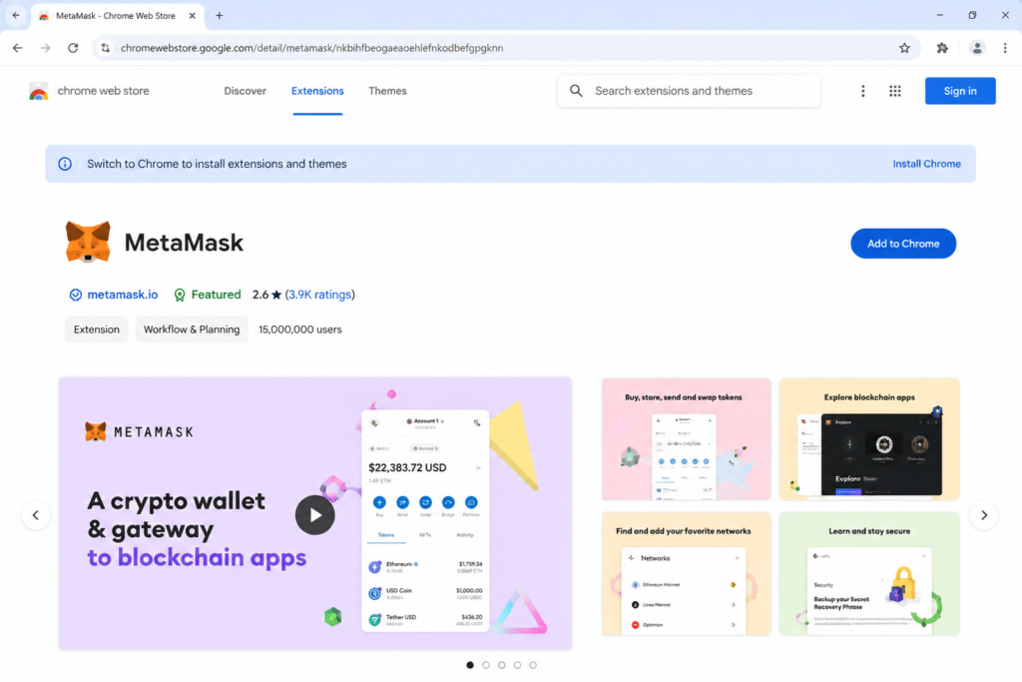This screenshot has width=1022, height=682.
Task: Open 'Explore blockchain apps' thumbnail
Action: click(869, 438)
